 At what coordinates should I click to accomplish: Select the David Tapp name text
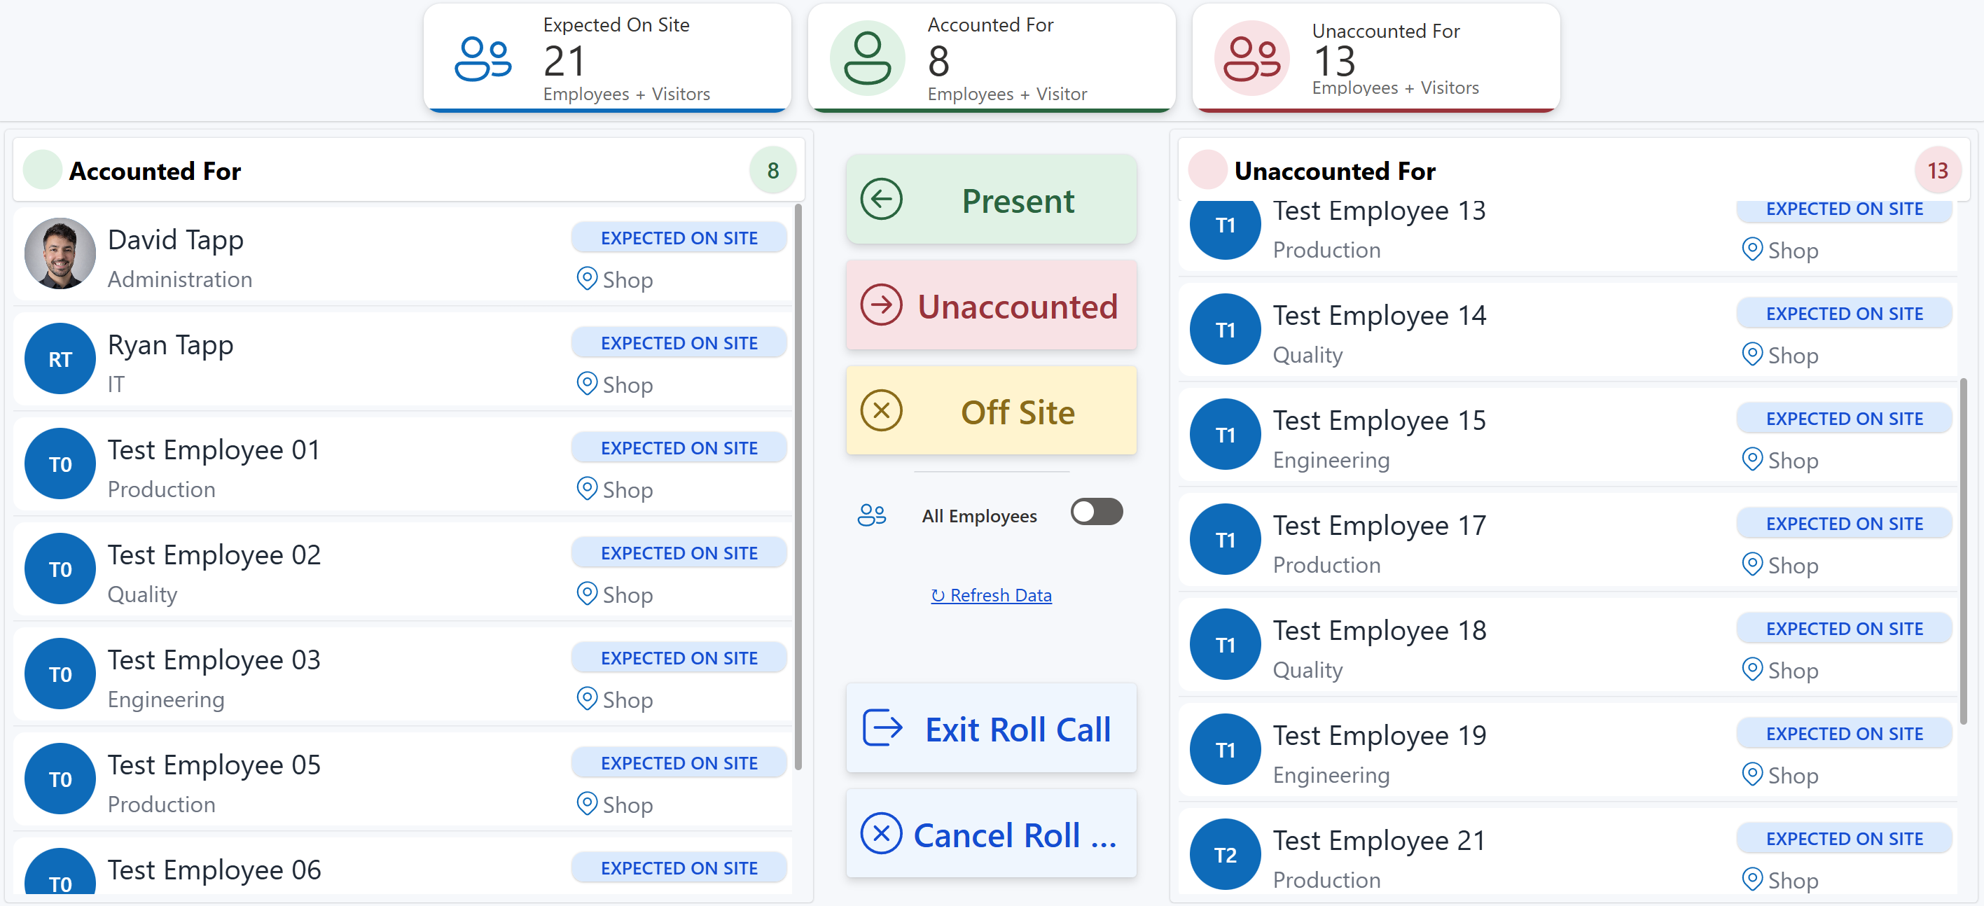tap(176, 240)
